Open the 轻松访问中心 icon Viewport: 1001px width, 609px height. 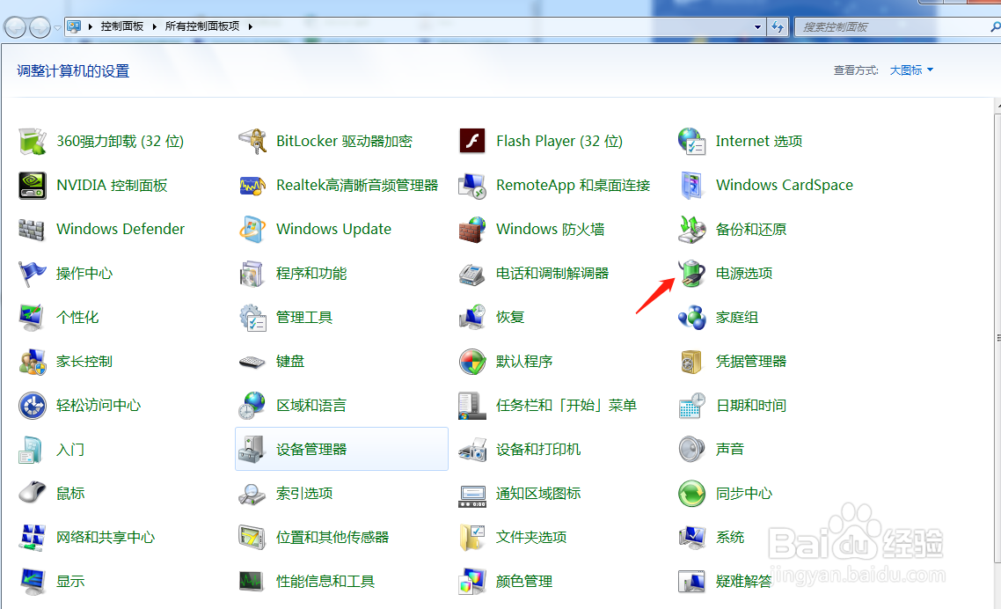click(32, 406)
